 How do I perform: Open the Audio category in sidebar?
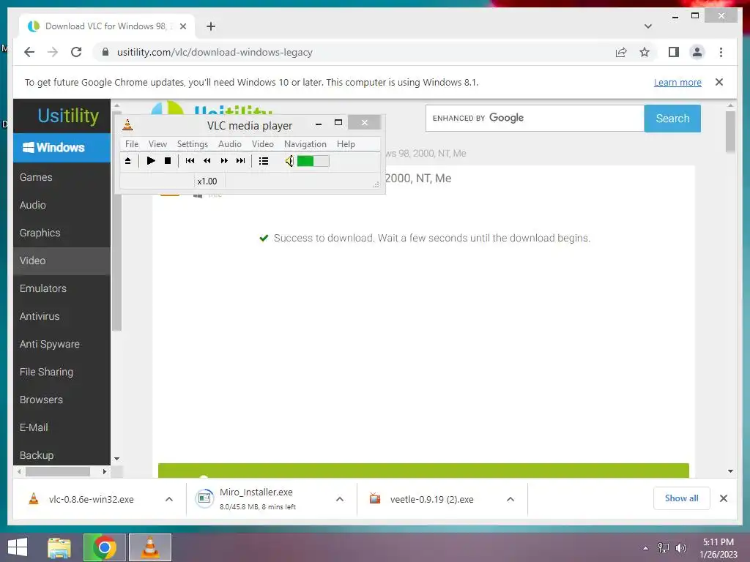pos(62,205)
